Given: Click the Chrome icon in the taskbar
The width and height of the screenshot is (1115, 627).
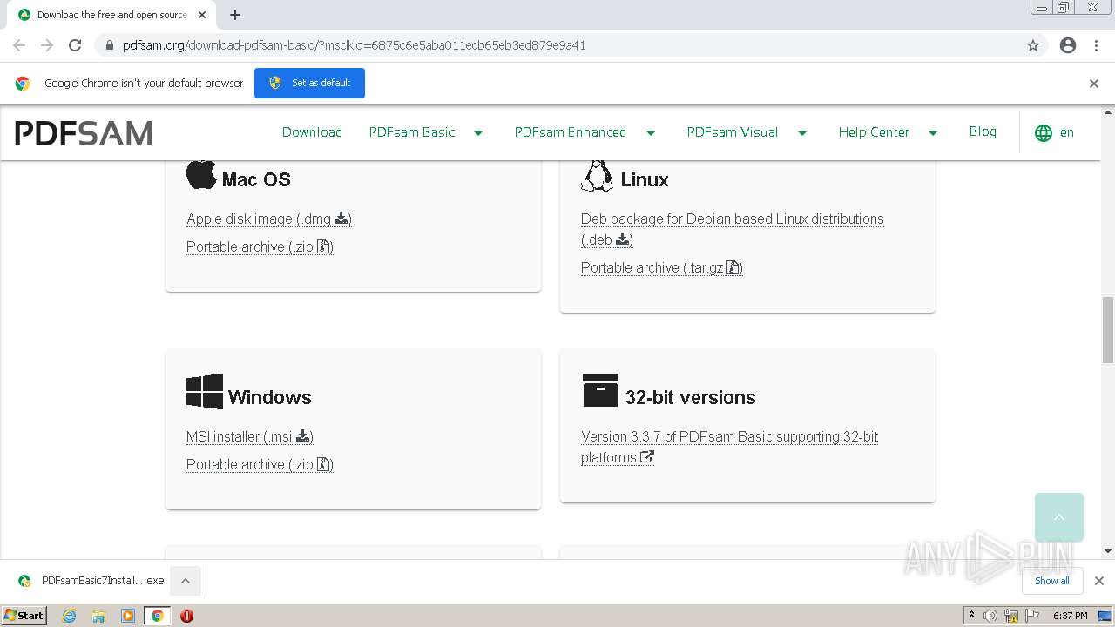Looking at the screenshot, I should point(158,616).
